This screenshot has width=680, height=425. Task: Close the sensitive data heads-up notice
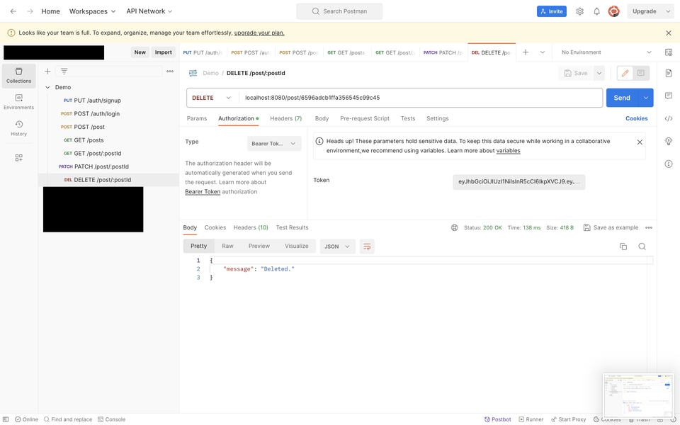click(x=639, y=142)
